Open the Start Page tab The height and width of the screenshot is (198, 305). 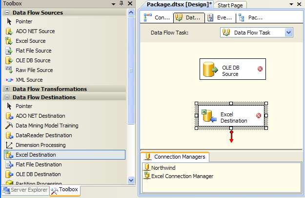click(x=230, y=5)
